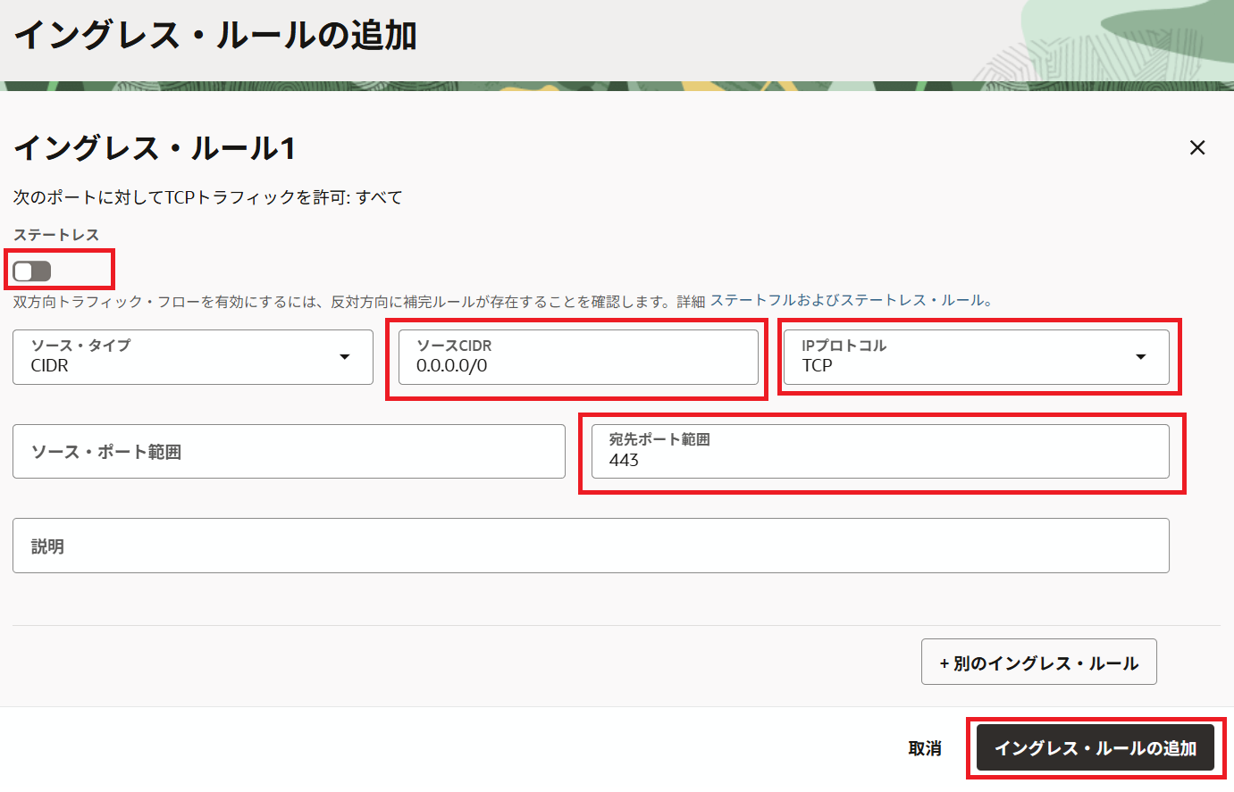Expand the IPプロトコル dropdown showing TCP
The height and width of the screenshot is (792, 1234).
[975, 357]
